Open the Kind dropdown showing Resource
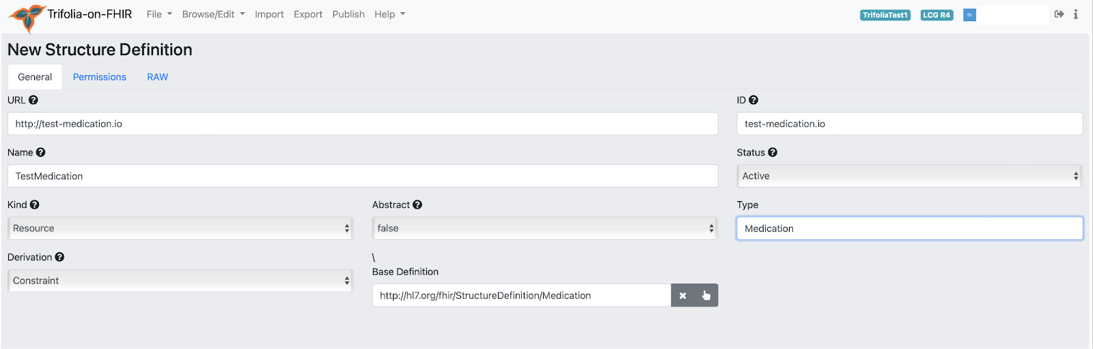 180,228
